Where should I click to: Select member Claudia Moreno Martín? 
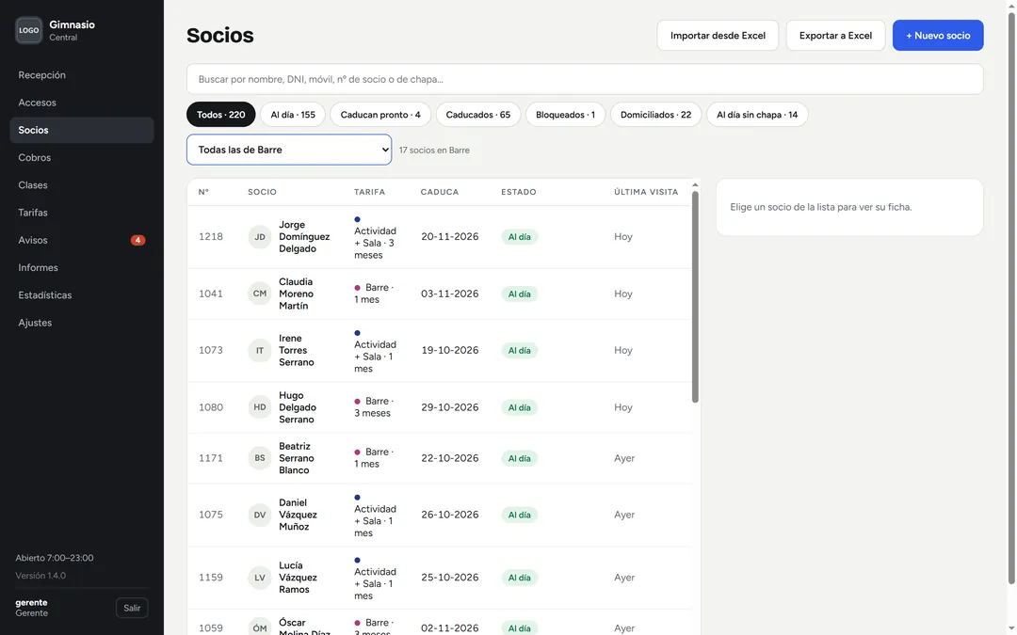(296, 294)
